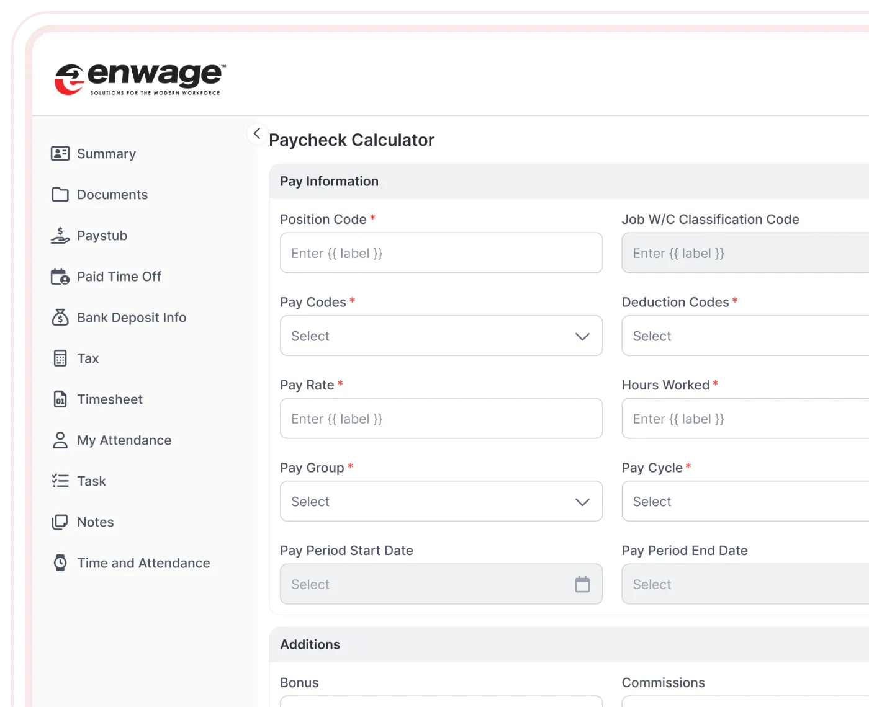Viewport: 869px width, 707px height.
Task: Select the Paid Time Off calendar icon
Action: (x=60, y=277)
